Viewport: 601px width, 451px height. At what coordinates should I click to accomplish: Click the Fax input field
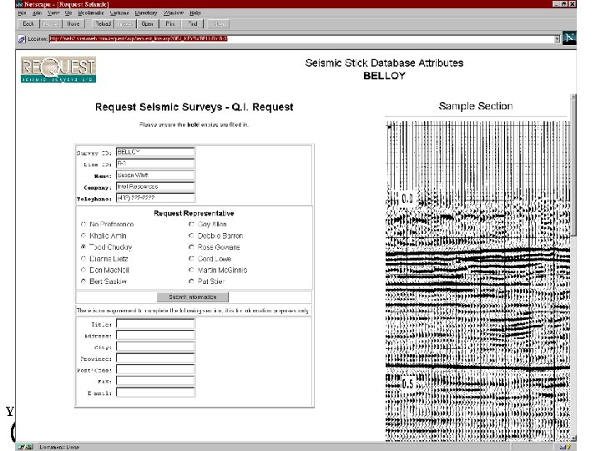click(x=155, y=381)
